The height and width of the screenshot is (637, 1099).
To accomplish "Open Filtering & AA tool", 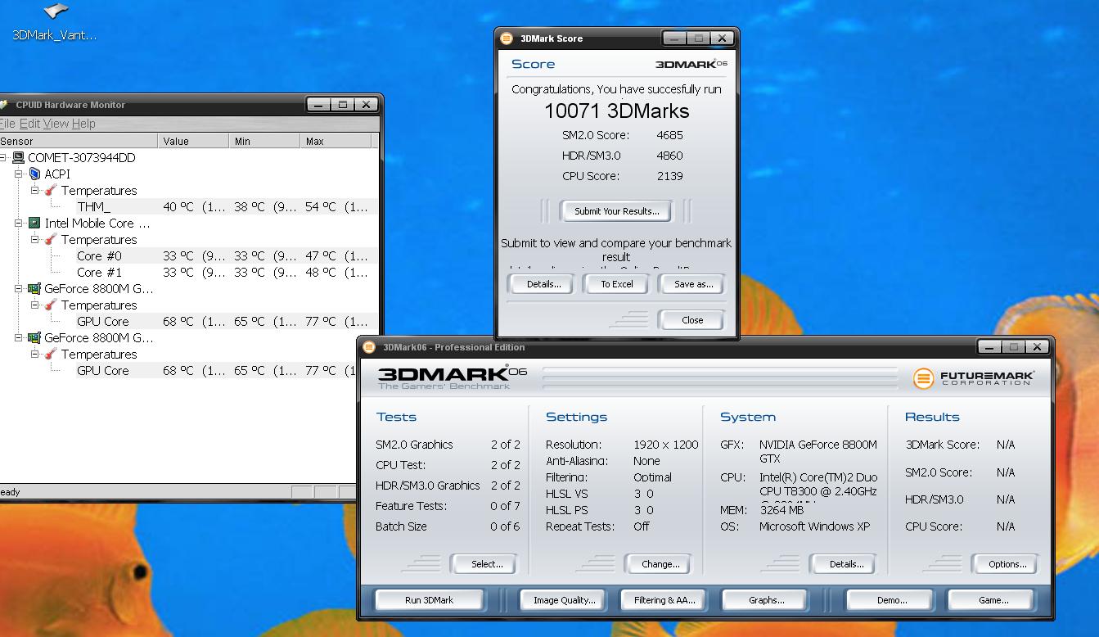I will coord(664,600).
